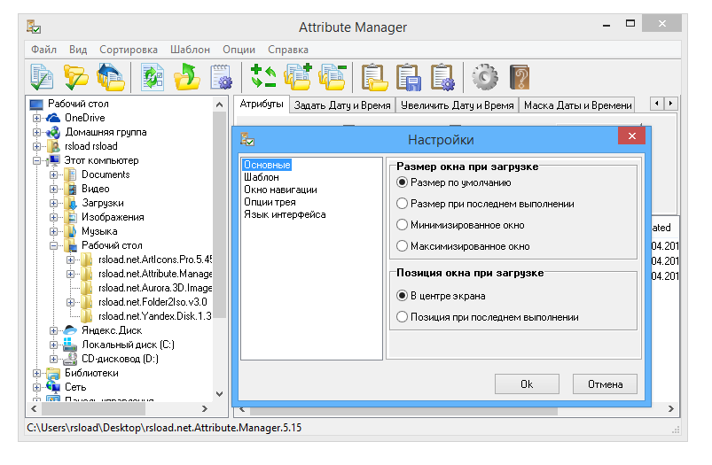Switch to Увеличить Дату и Время tab
Image resolution: width=712 pixels, height=465 pixels.
point(458,105)
